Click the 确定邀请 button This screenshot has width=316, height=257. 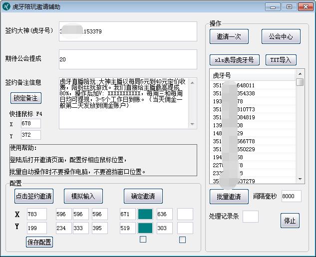tap(143, 196)
